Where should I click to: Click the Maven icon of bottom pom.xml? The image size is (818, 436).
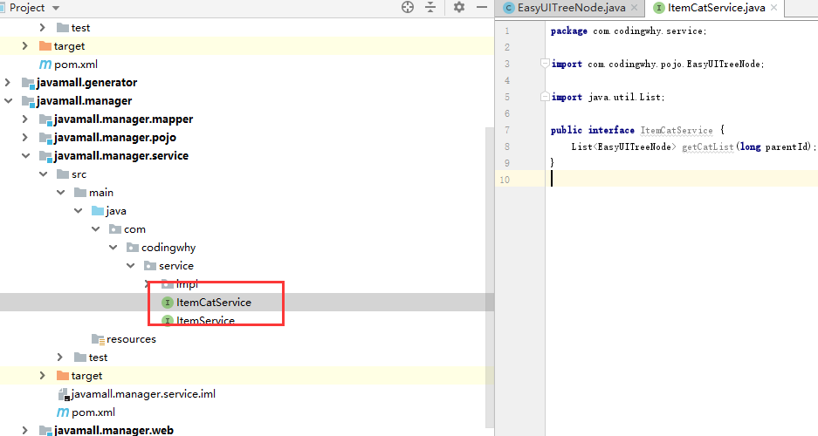click(63, 412)
